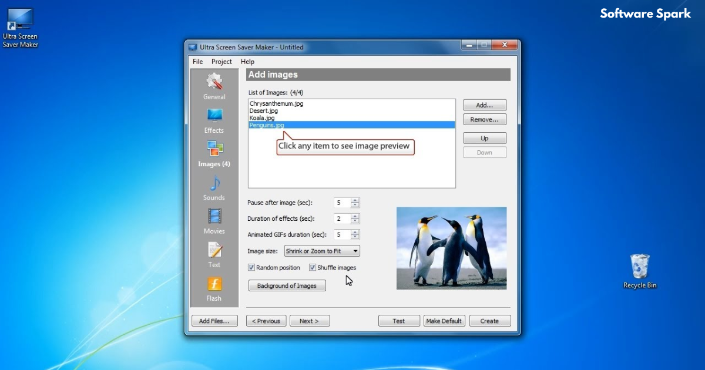This screenshot has width=705, height=370.
Task: Decrease Pause after image value
Action: coord(355,205)
